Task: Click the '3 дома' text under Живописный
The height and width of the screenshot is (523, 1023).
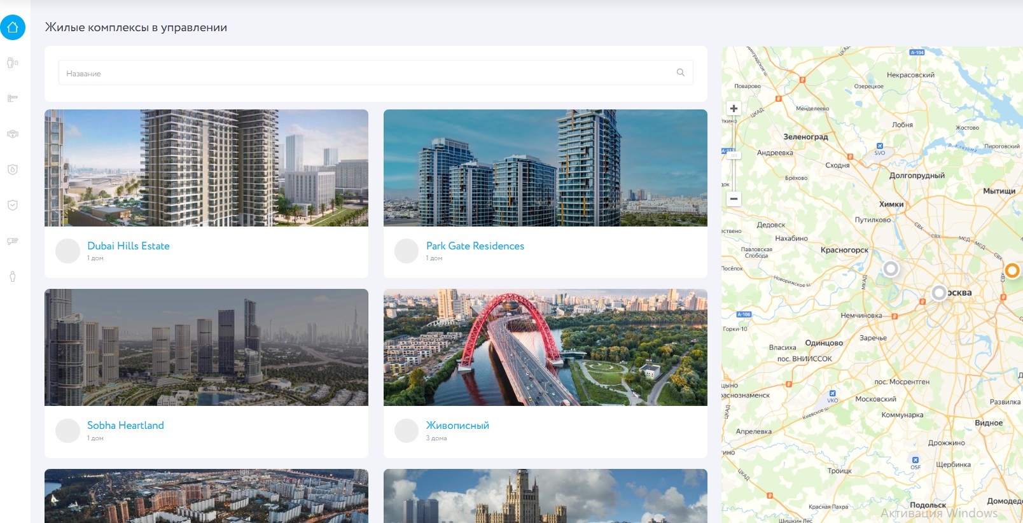Action: tap(436, 438)
